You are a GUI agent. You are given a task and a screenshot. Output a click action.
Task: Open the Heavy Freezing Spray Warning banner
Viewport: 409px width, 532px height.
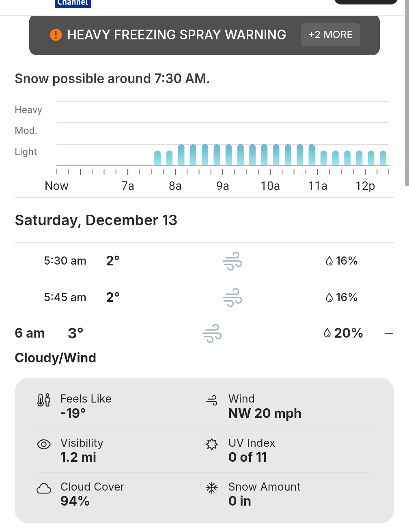click(177, 35)
